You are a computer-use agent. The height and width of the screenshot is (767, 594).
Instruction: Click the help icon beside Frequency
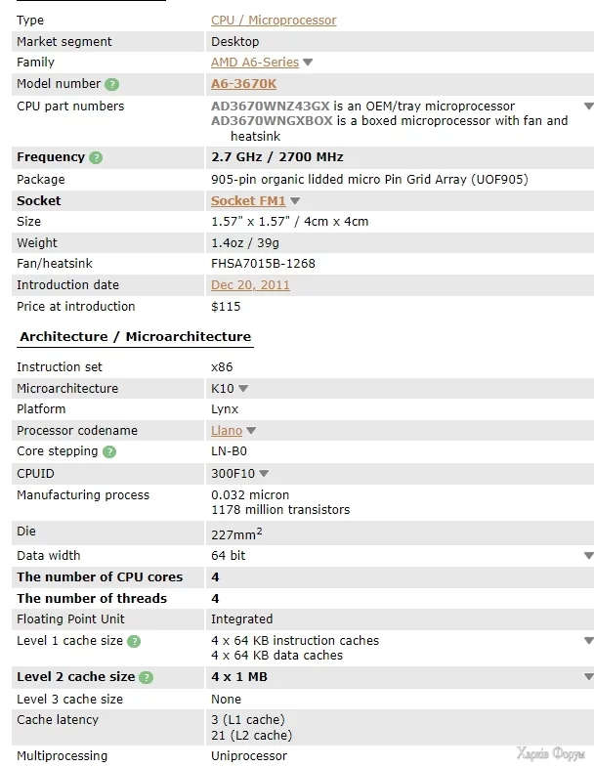(96, 157)
